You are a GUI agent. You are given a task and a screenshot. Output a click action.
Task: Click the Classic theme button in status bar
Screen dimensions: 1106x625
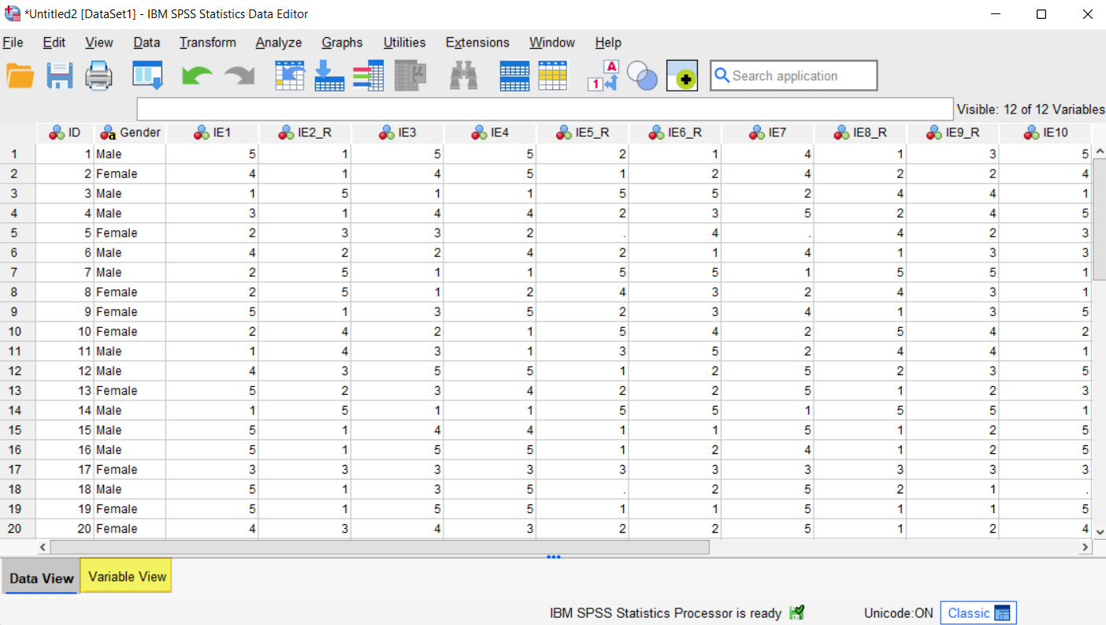pyautogui.click(x=978, y=612)
